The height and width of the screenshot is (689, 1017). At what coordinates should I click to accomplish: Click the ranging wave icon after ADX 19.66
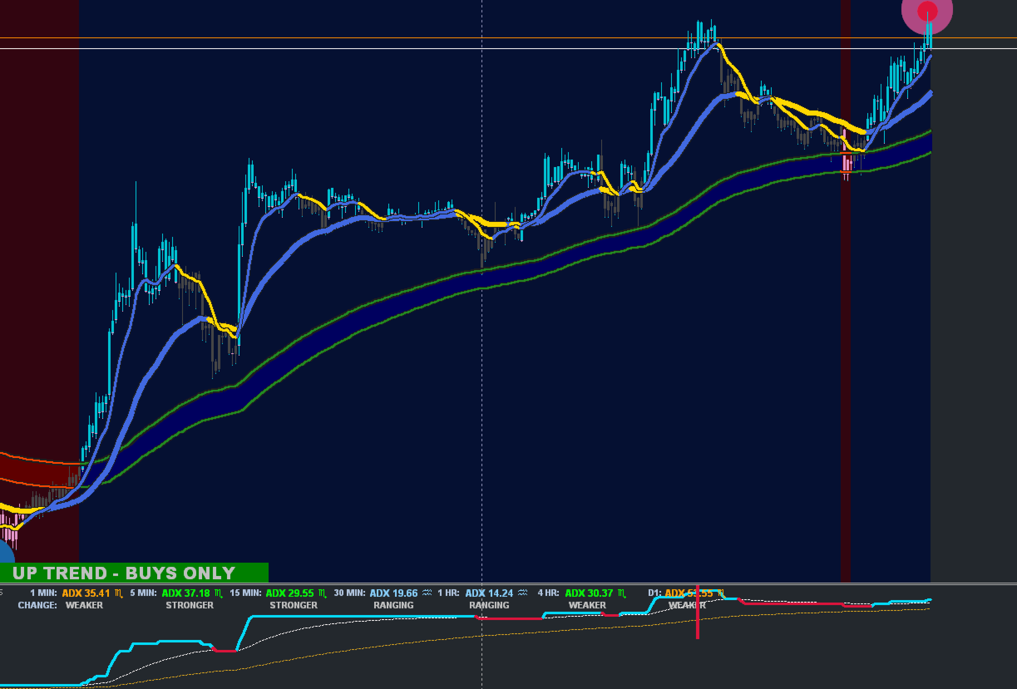point(427,593)
